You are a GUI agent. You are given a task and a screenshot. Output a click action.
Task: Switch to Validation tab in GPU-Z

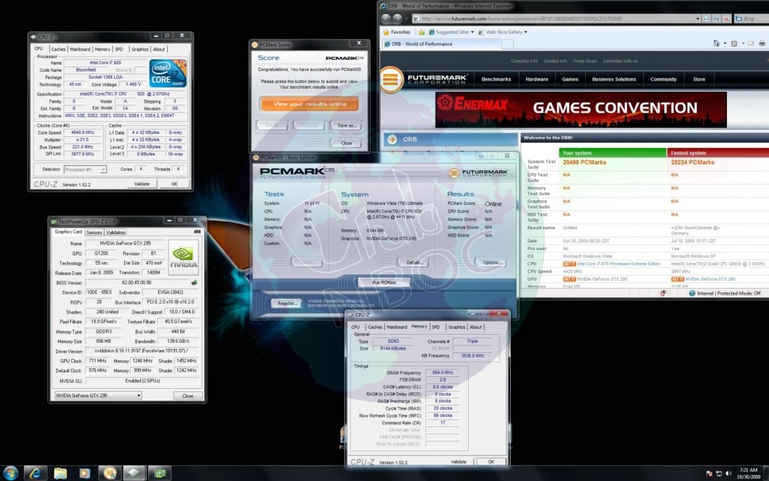click(115, 232)
